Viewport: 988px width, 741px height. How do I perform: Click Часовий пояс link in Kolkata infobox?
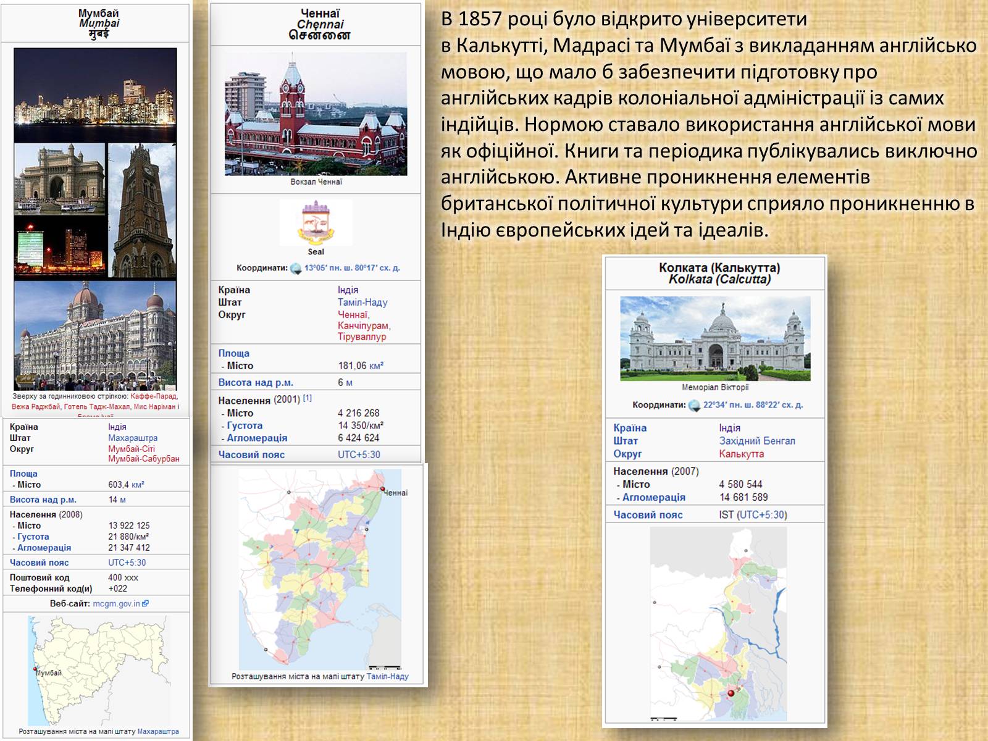(648, 515)
